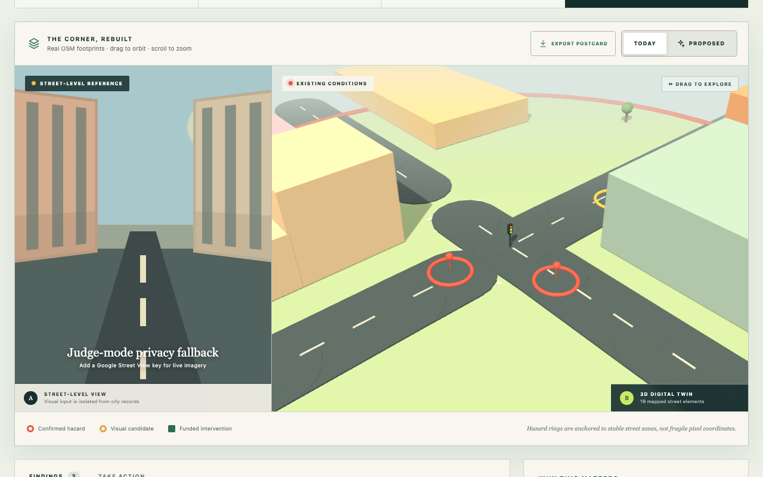The width and height of the screenshot is (763, 477).
Task: Switch to the Proposed view
Action: [701, 44]
